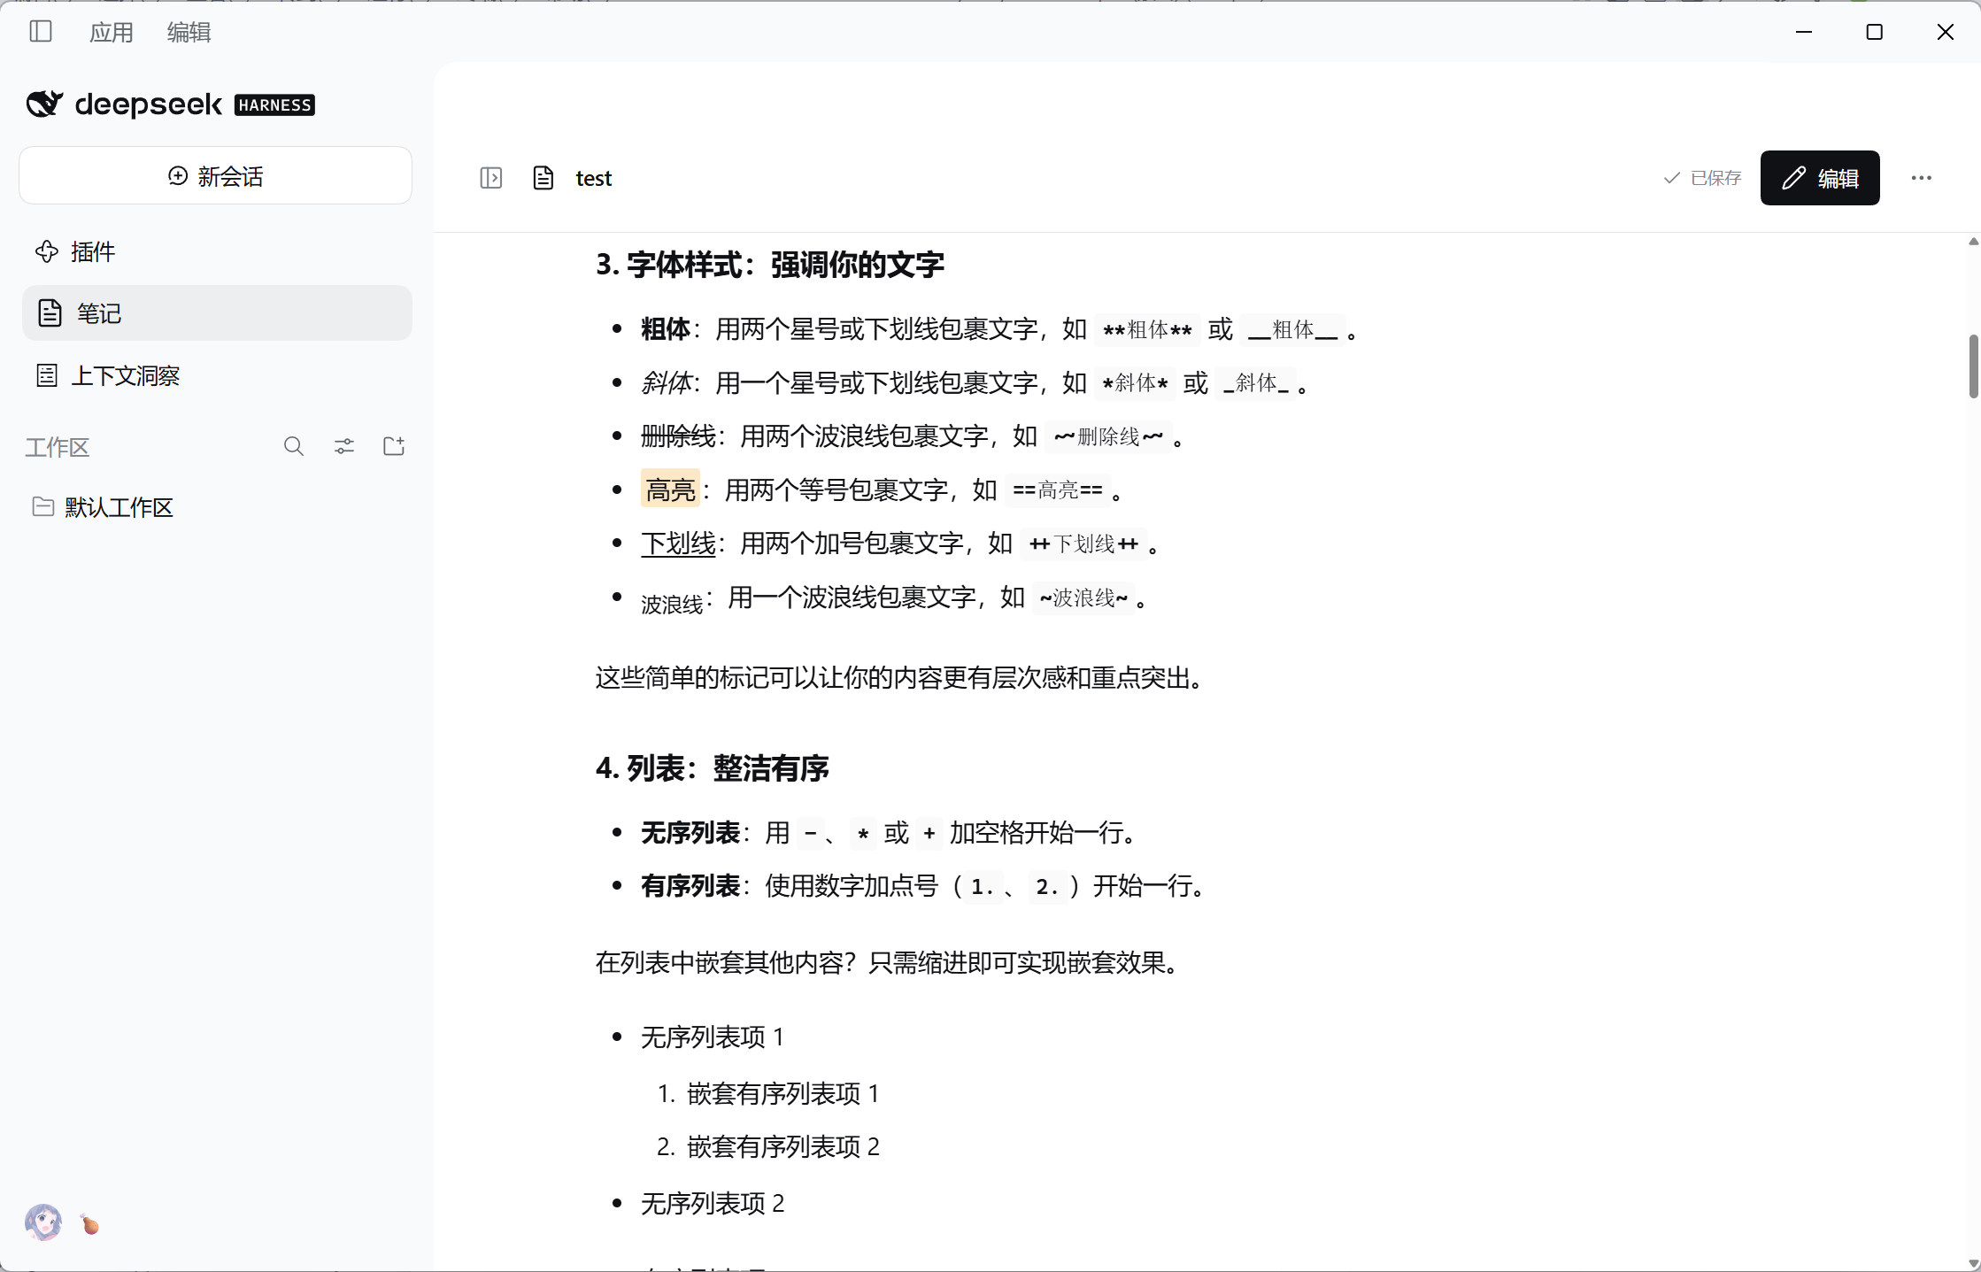Click the drumstick icon beside avatar
This screenshot has width=1981, height=1272.
click(89, 1224)
